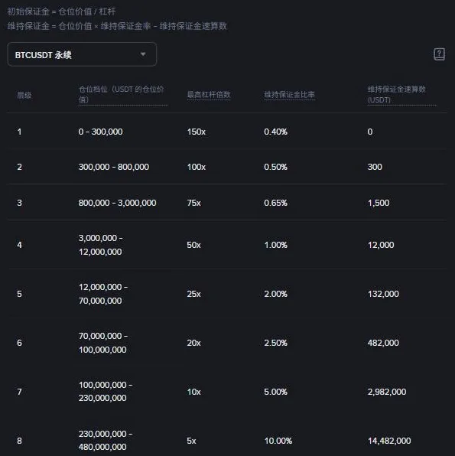Select the 5x leverage cell
The width and height of the screenshot is (455, 456).
tap(192, 441)
